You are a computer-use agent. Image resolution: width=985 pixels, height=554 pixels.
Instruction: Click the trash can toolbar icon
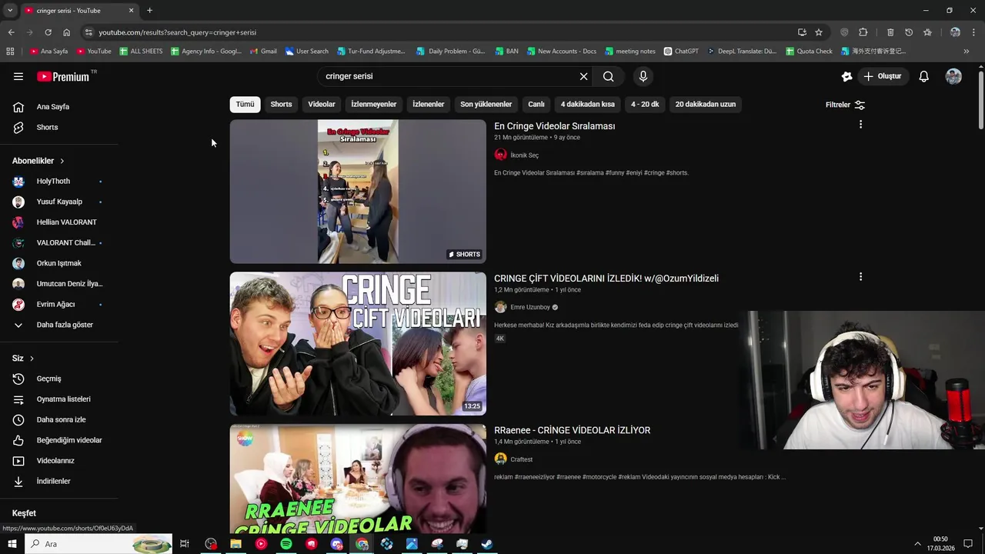click(x=890, y=32)
